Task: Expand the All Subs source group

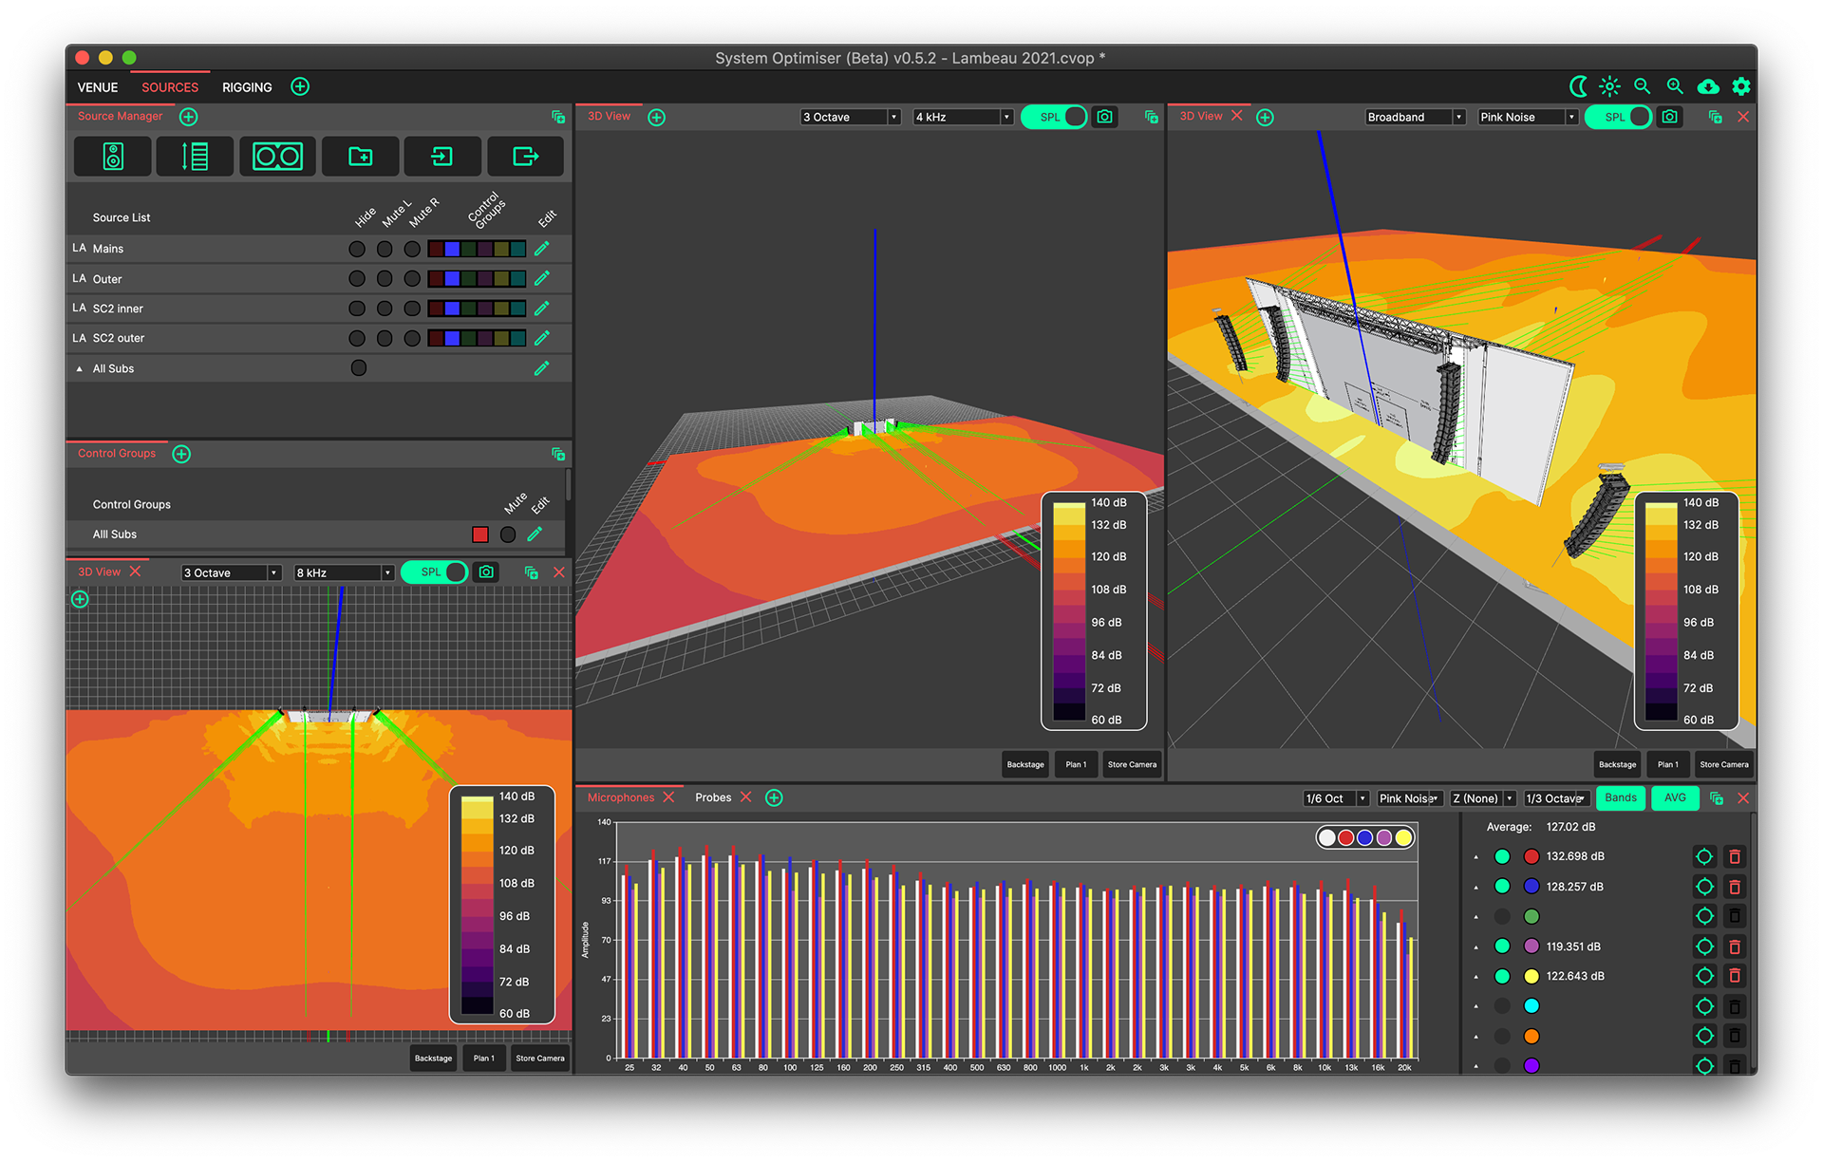Action: (x=80, y=368)
